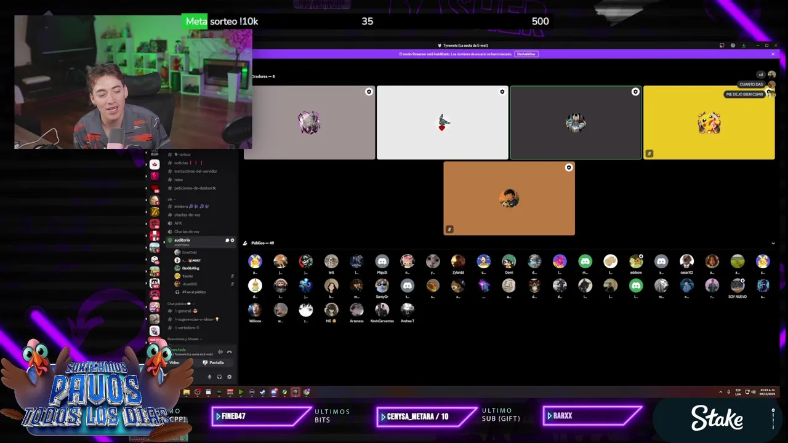Screen dimensions: 788x443
Task: Select audience member labeled cesarXD
Action: click(686, 265)
